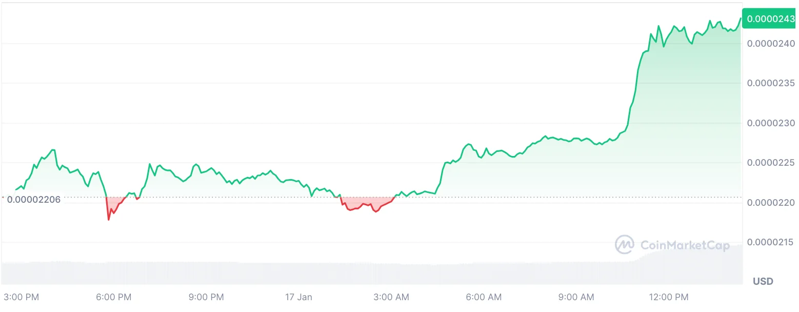Click the USD currency label
The width and height of the screenshot is (799, 312).
click(763, 281)
